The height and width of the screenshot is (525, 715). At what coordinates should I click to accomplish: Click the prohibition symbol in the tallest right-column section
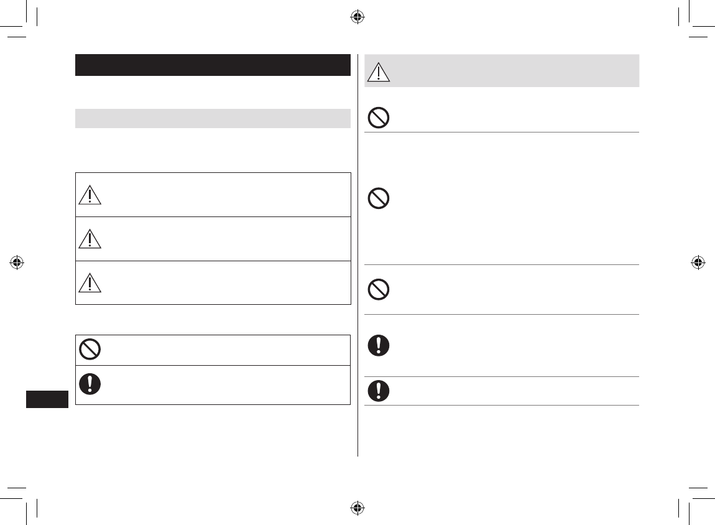(x=379, y=198)
